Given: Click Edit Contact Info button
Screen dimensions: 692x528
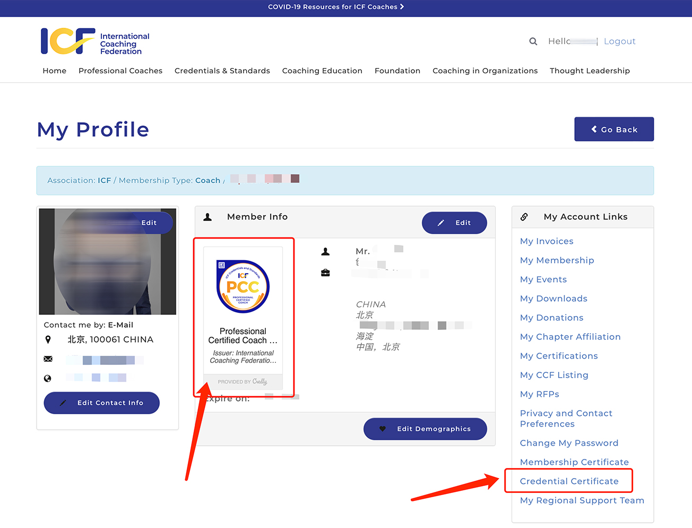Looking at the screenshot, I should 102,403.
